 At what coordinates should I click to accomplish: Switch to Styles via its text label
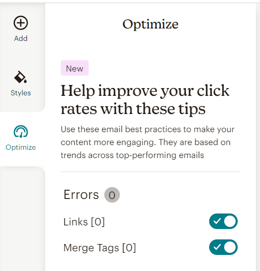tap(21, 93)
